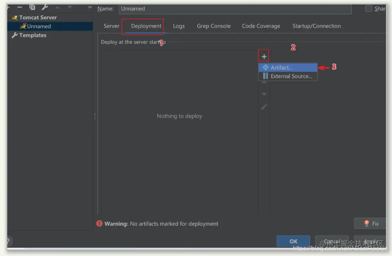Click the OK button

pos(293,241)
